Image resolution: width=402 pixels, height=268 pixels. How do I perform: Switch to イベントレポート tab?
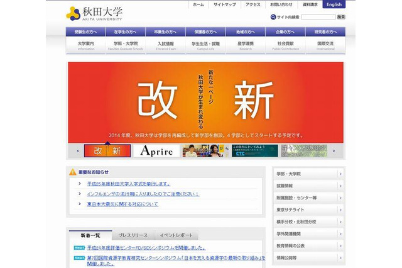coord(177,235)
